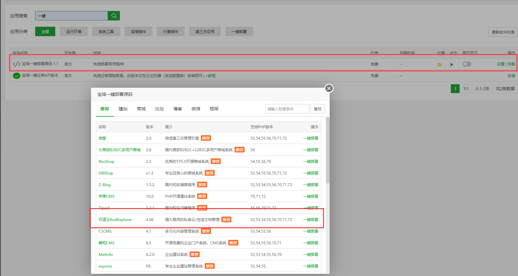This screenshot has width=518, height=276.
Task: Click 一键部署 for MetInfo
Action: pyautogui.click(x=311, y=255)
